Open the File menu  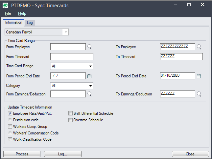click(8, 13)
